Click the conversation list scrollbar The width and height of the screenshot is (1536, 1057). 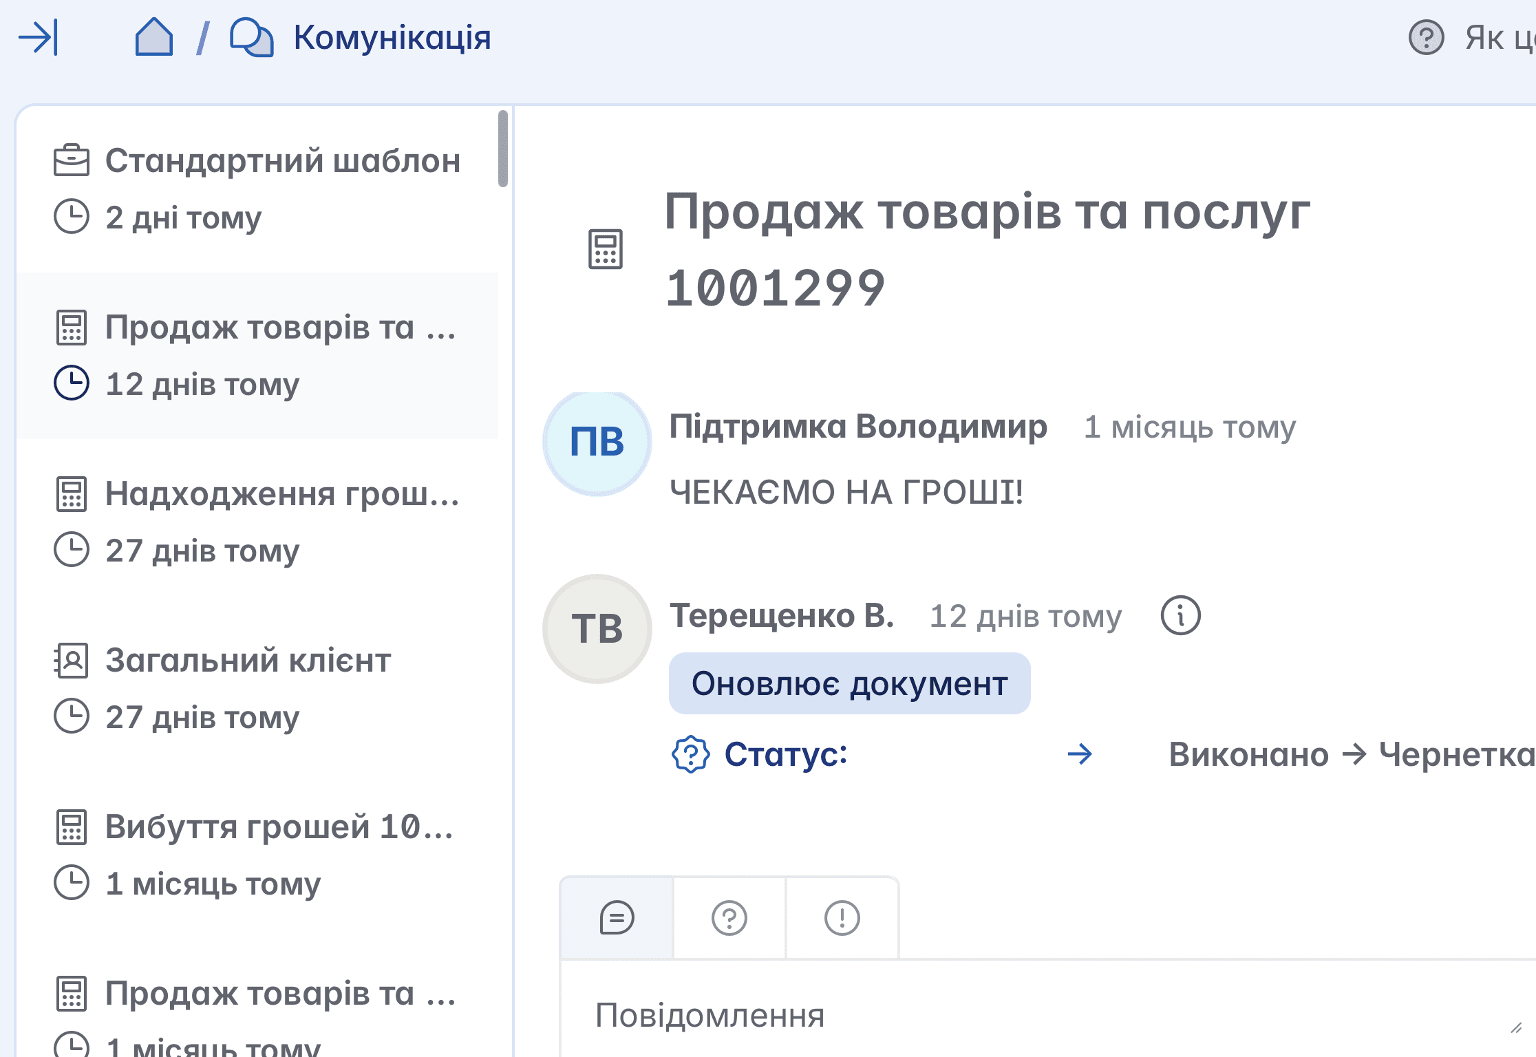point(503,149)
